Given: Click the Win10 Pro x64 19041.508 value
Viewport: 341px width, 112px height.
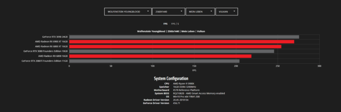Looking at the screenshot, I should click(186, 97).
